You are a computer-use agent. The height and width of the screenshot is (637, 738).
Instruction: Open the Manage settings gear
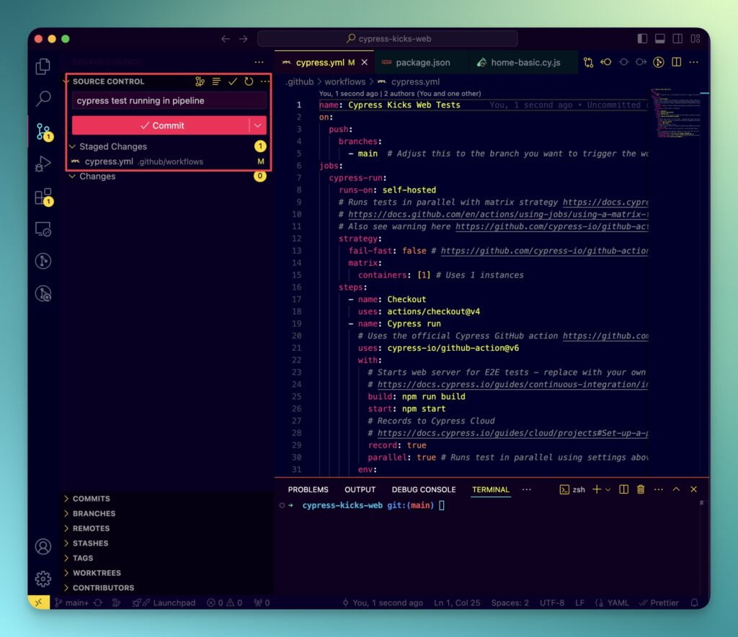(43, 579)
